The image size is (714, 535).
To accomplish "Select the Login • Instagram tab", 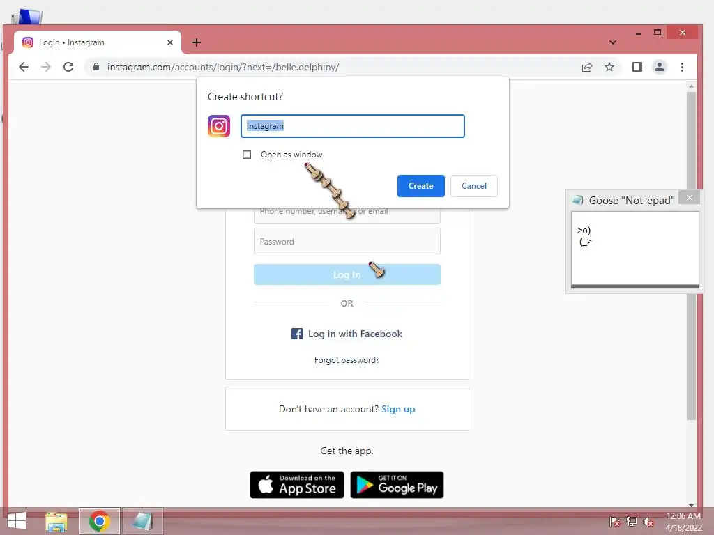I will (98, 42).
